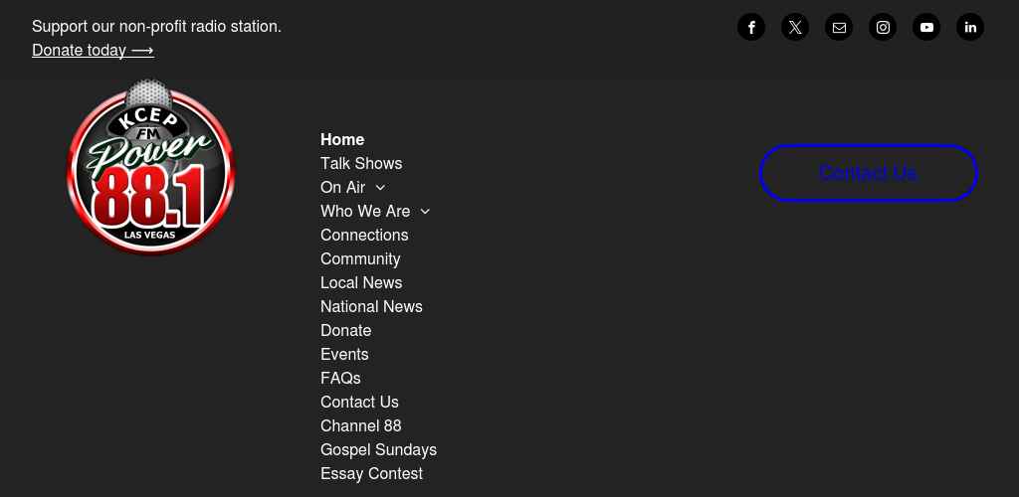
Task: Expand the Who We Are chevron
Action: pos(425,212)
